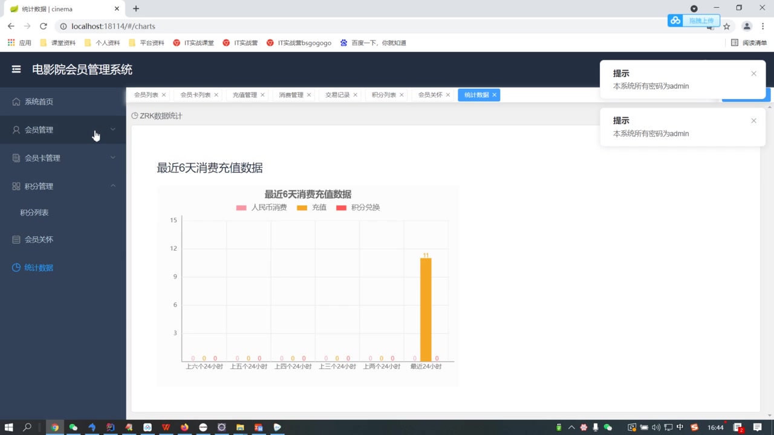774x435 pixels.
Task: Open a new browser tab
Action: click(x=136, y=8)
